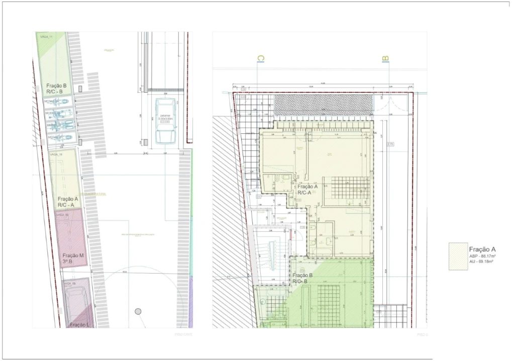The image size is (512, 361).
Task: Click the Fração A R/C - A parking label
Action: click(68, 202)
